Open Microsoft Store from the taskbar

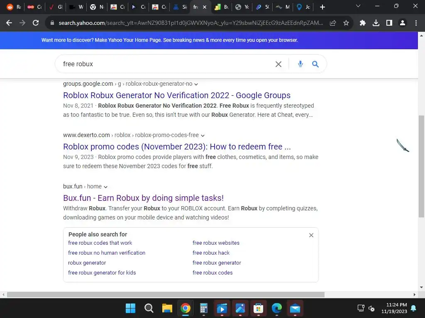[x=258, y=308]
